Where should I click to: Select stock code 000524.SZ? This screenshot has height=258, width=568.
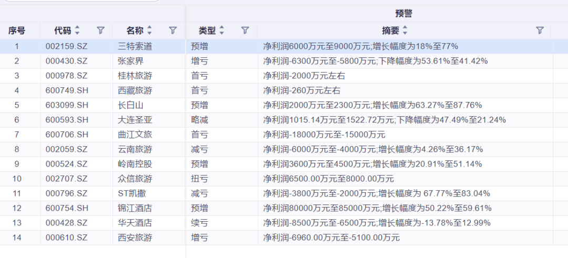coord(67,164)
